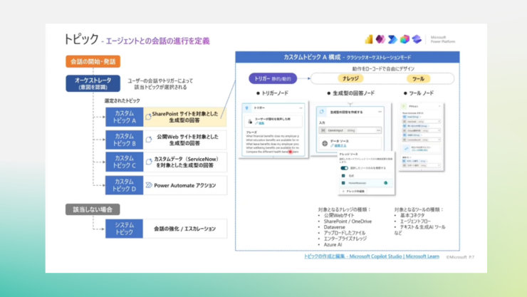The width and height of the screenshot is (527, 297).
Task: Click the 入力 variable input field
Action: [x=350, y=130]
